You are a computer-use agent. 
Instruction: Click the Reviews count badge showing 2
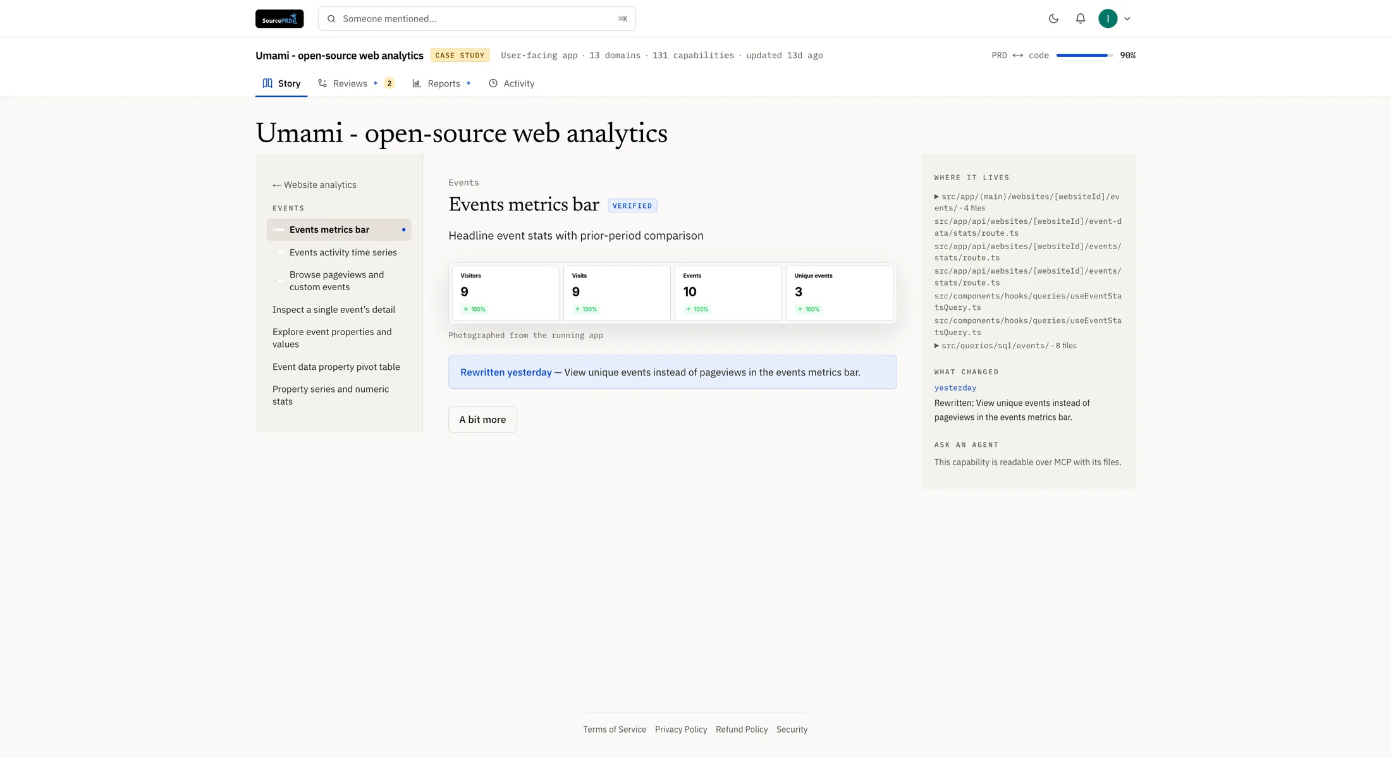[389, 83]
